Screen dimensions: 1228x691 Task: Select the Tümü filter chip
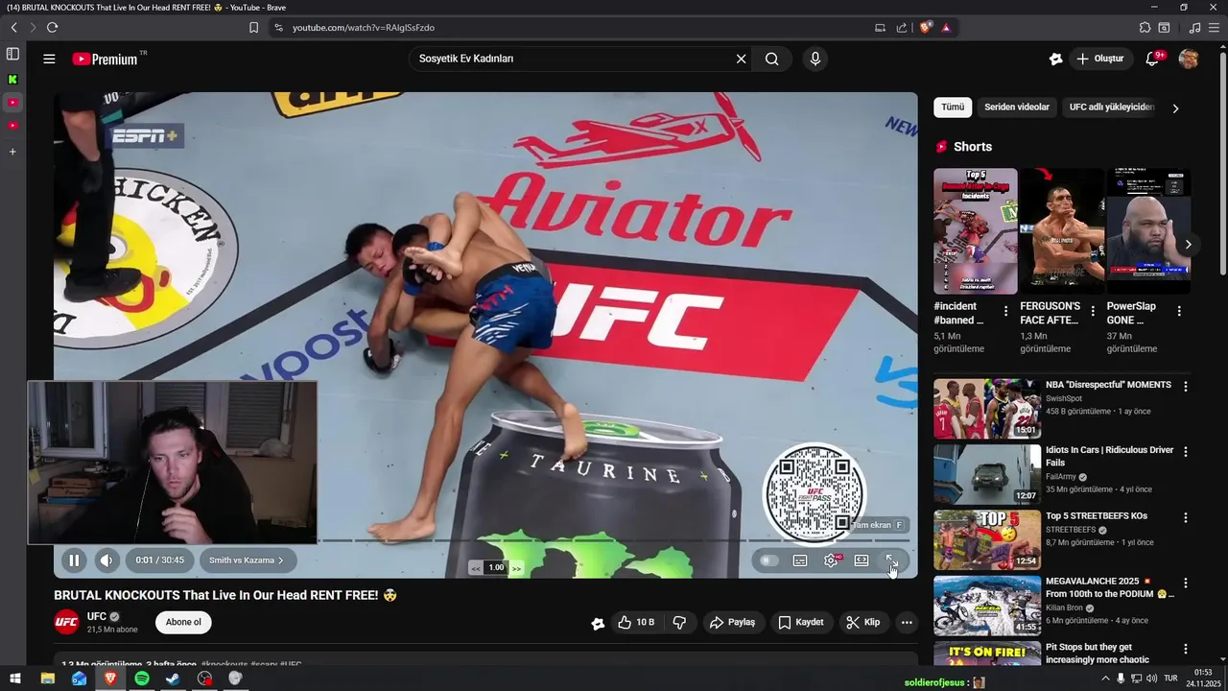pyautogui.click(x=953, y=107)
